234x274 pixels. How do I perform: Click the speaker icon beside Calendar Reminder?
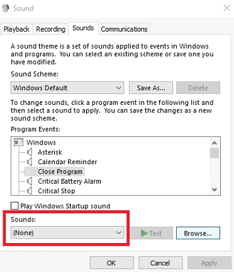(30, 162)
